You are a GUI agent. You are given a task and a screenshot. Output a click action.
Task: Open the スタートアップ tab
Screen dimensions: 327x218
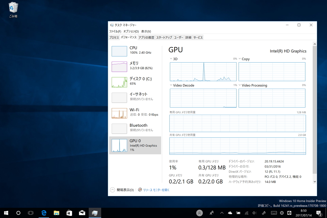[164, 38]
